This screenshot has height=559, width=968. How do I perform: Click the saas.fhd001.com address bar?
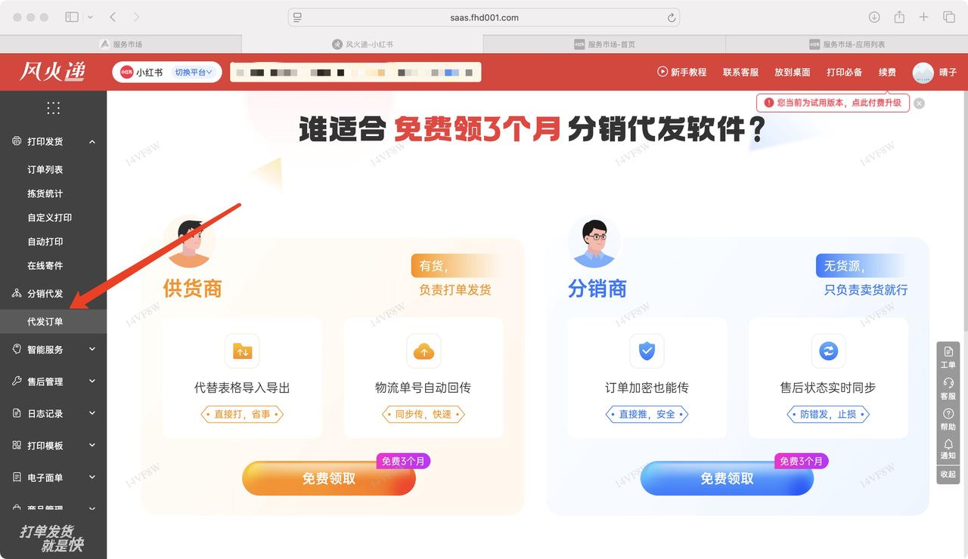(x=484, y=17)
